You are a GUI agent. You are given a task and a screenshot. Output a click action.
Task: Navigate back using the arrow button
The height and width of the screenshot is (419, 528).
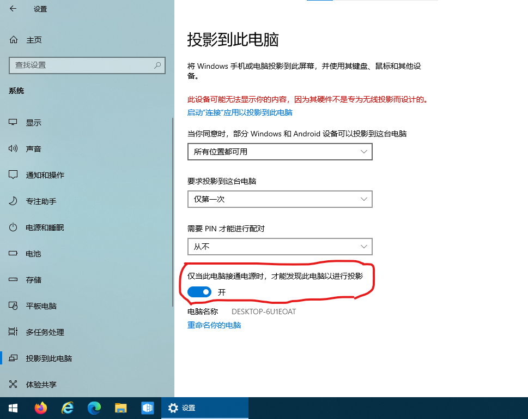click(x=13, y=9)
